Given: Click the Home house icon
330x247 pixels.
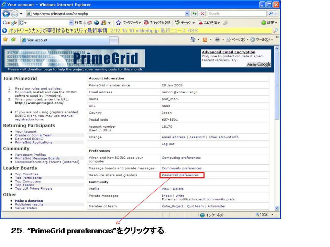Looking at the screenshot, I should 193,39.
